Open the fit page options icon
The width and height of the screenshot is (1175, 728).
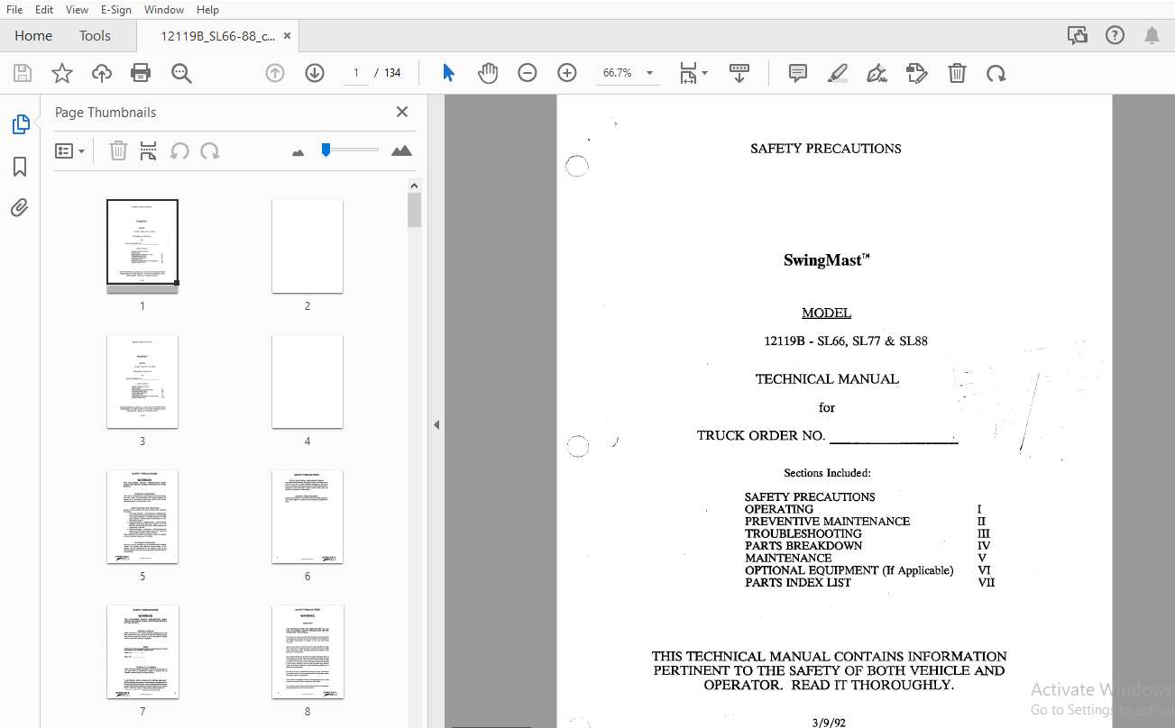[x=693, y=73]
